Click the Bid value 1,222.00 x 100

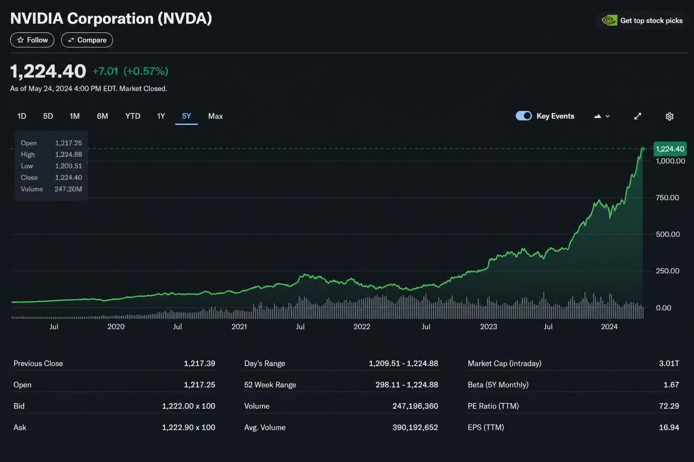pyautogui.click(x=188, y=406)
